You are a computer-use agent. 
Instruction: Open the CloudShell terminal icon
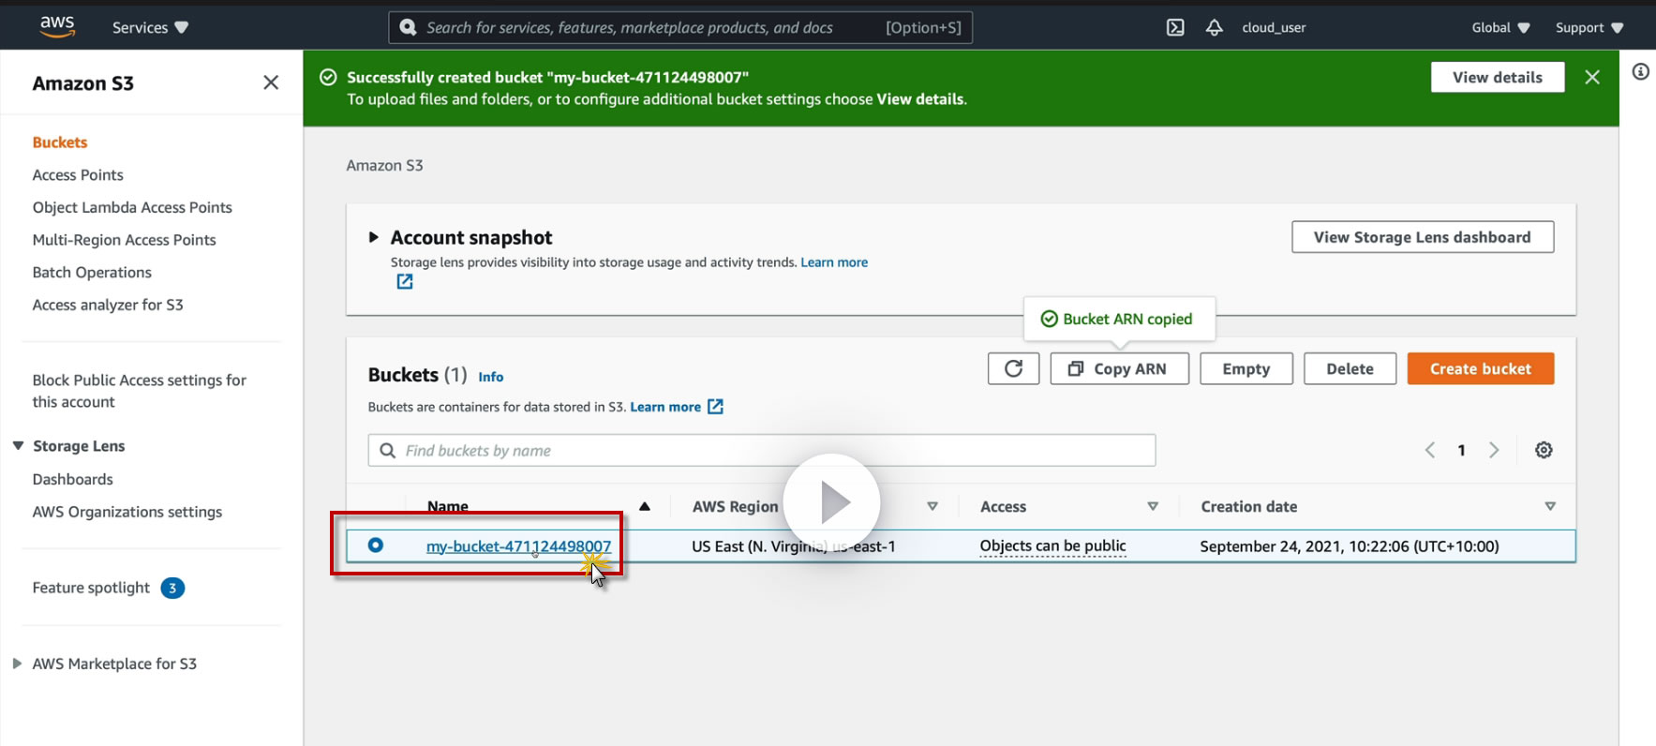tap(1175, 27)
